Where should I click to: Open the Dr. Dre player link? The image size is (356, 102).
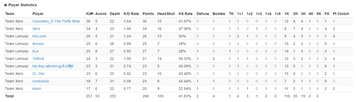pyautogui.click(x=38, y=74)
